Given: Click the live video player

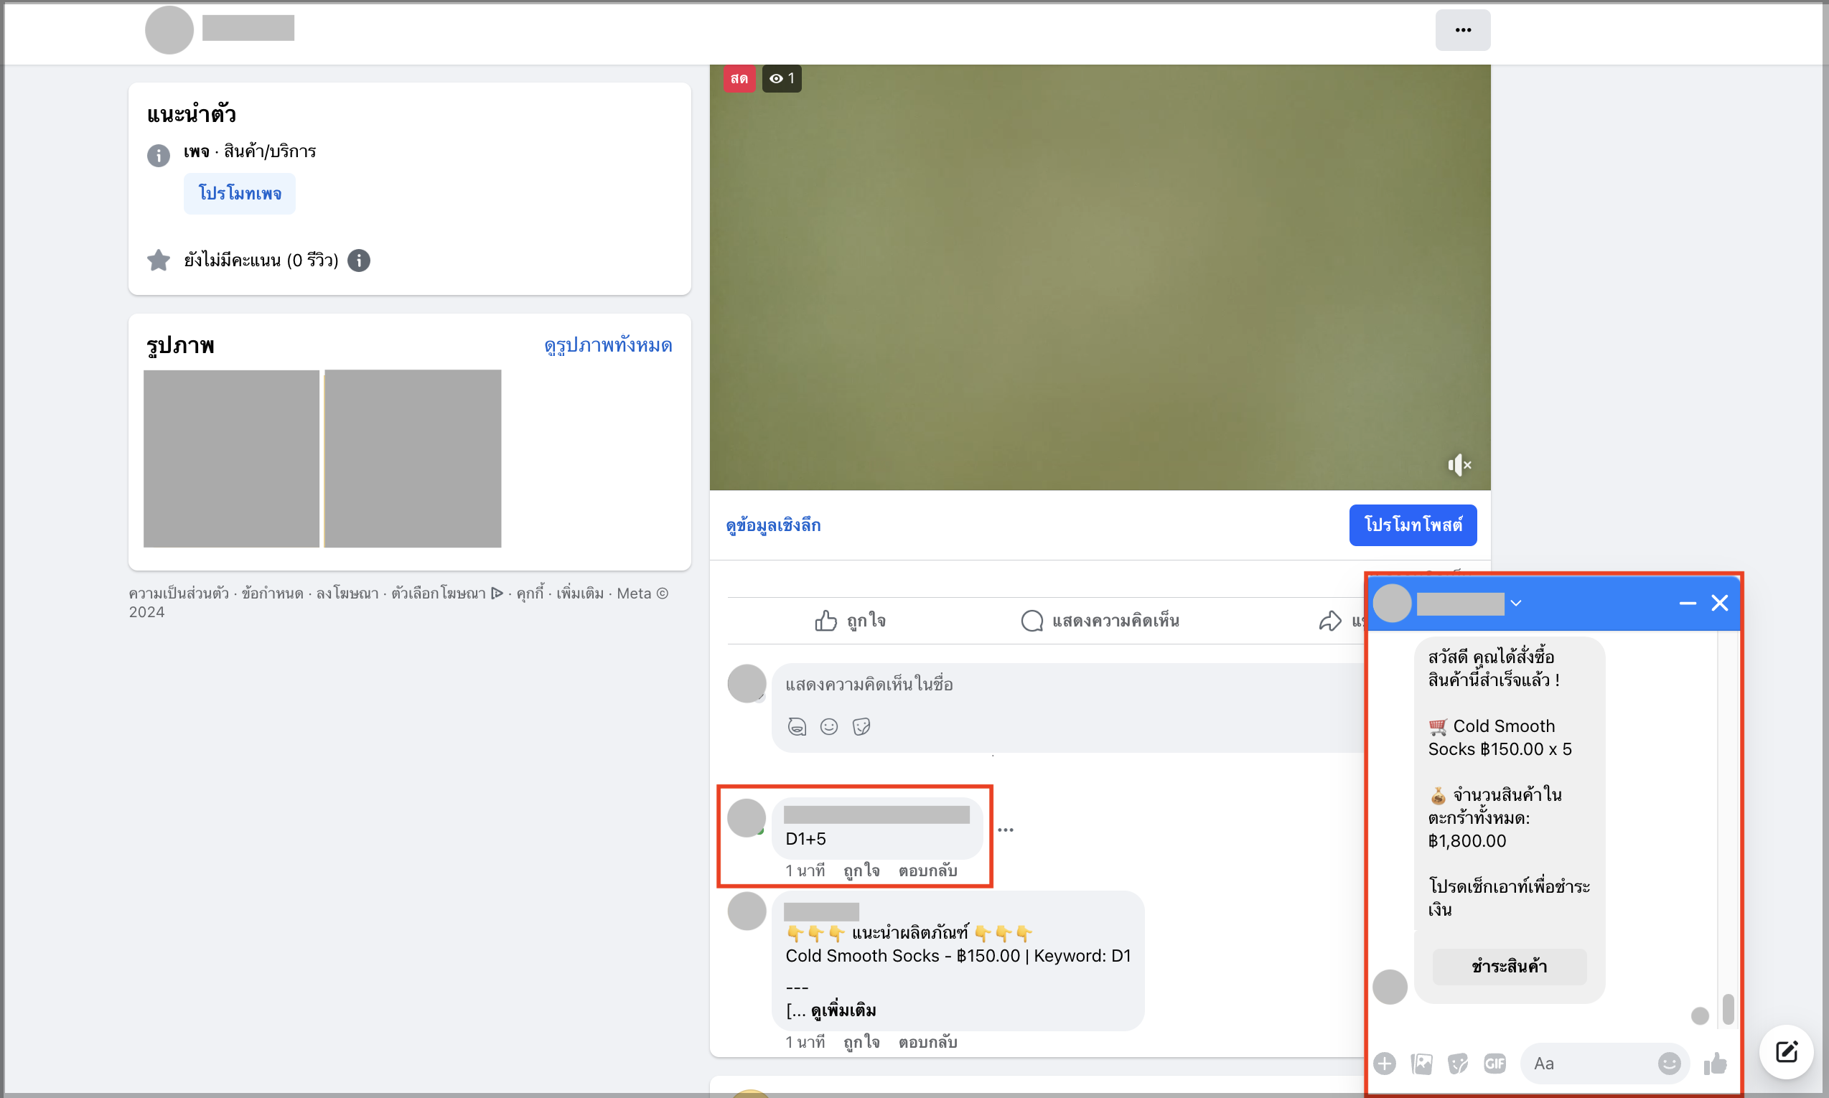Looking at the screenshot, I should tap(1100, 277).
